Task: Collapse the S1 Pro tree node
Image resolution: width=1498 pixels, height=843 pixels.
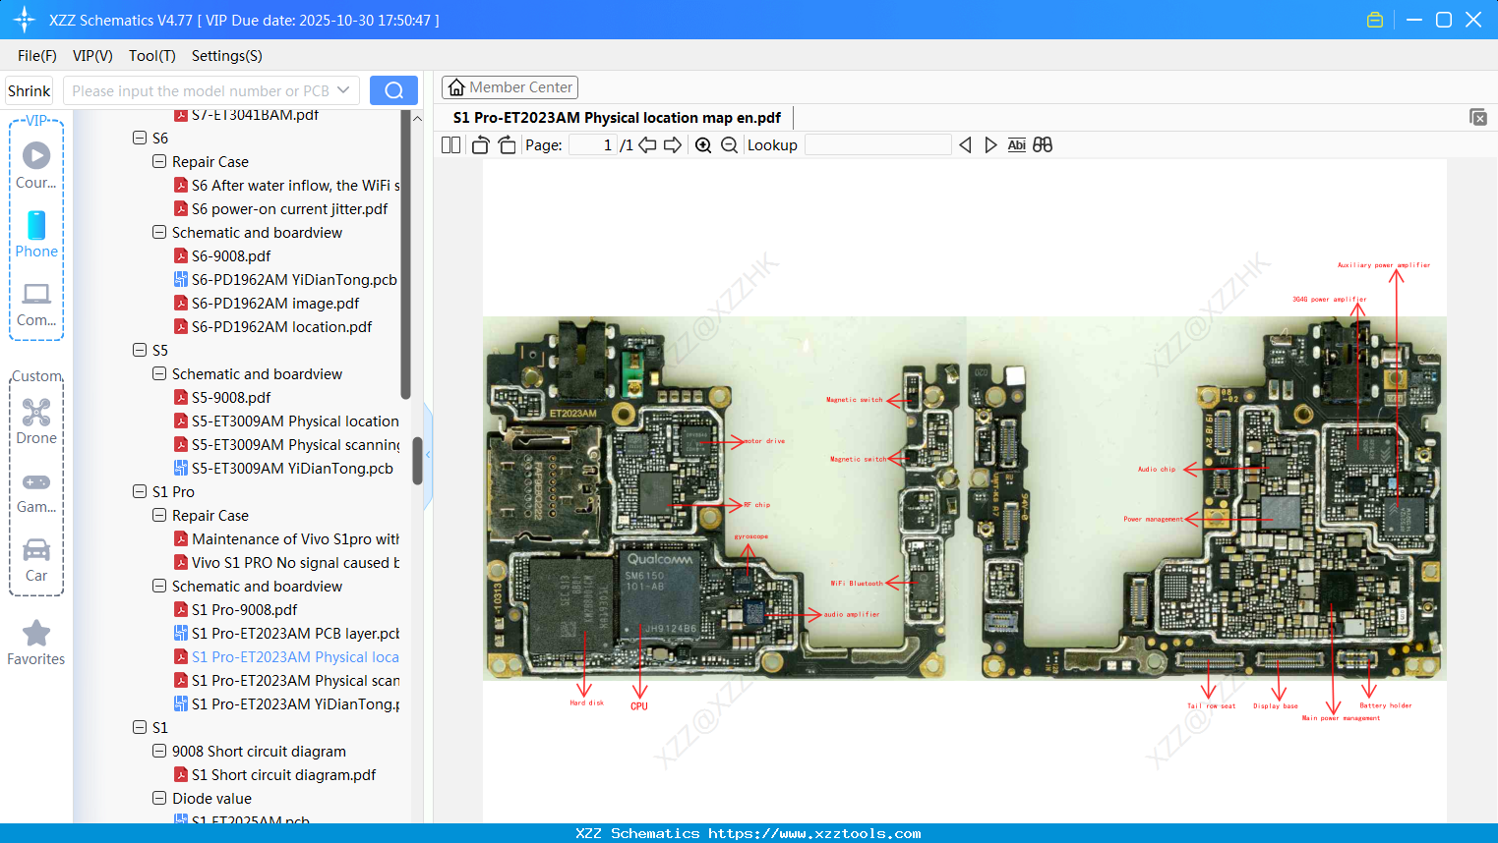Action: [x=140, y=492]
